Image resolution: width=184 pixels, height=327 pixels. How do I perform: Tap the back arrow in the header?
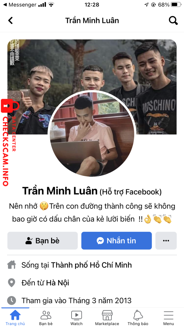point(10,20)
